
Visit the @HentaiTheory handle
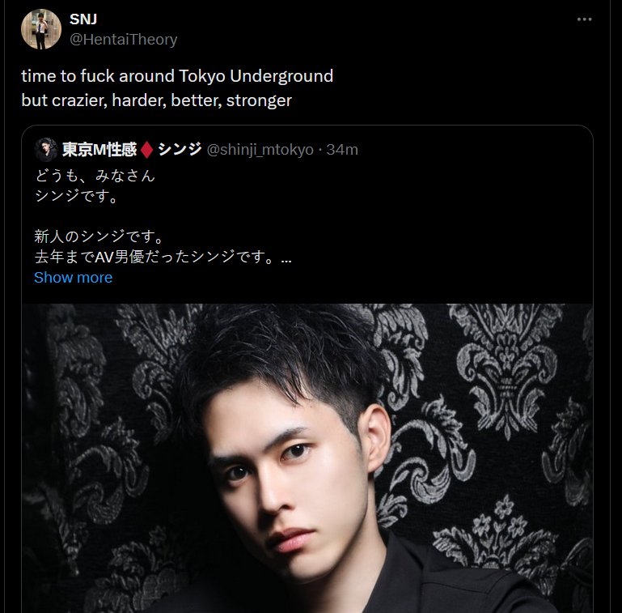[124, 40]
